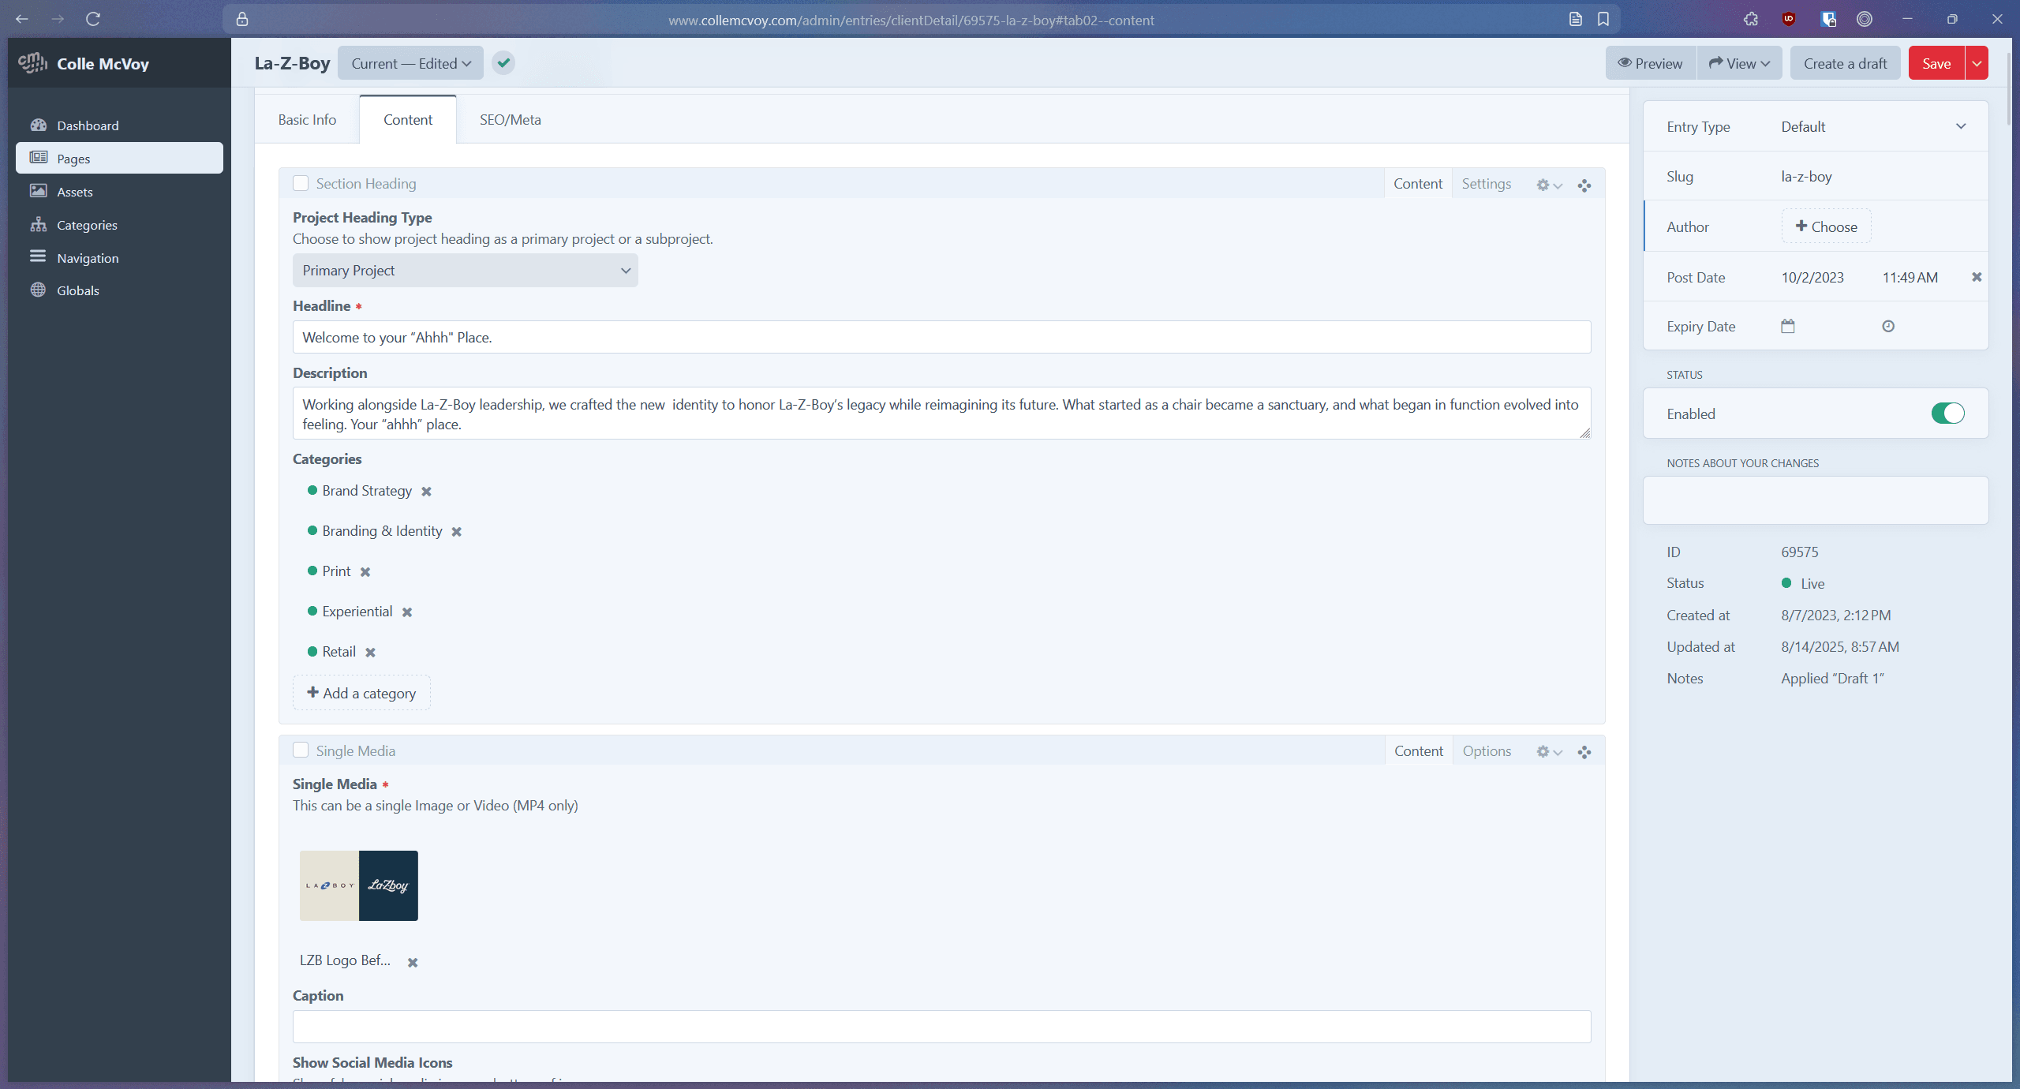
Task: Click the Create a draft button
Action: point(1844,63)
